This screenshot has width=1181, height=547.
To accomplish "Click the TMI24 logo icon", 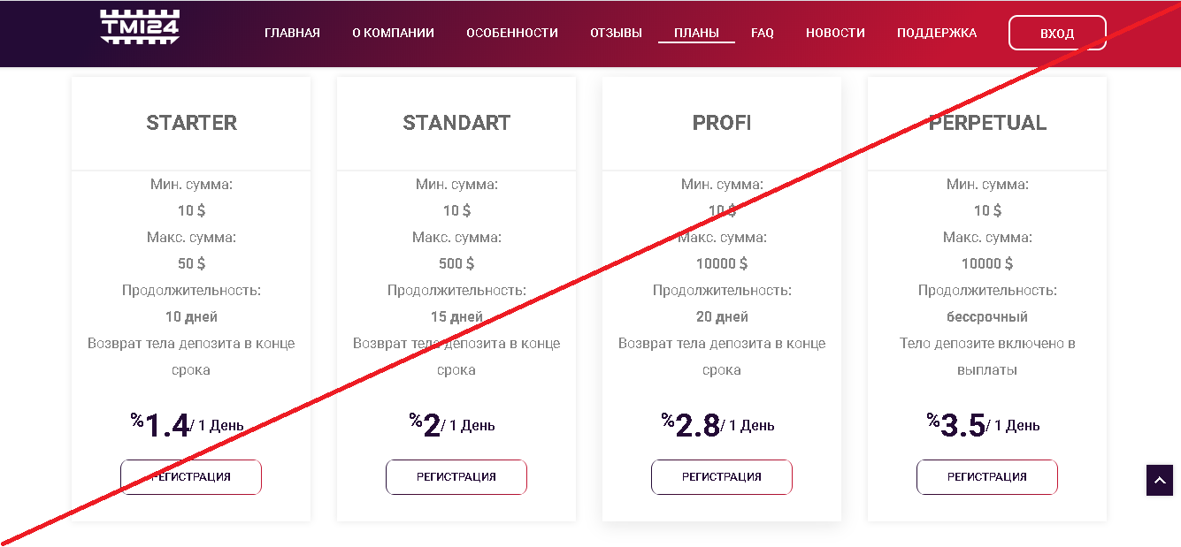I will pyautogui.click(x=140, y=27).
